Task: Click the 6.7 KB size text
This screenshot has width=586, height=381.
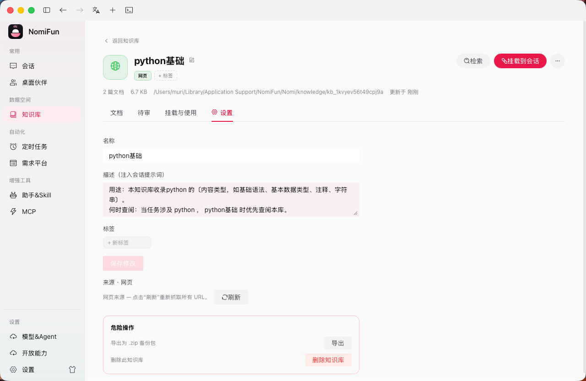Action: (139, 92)
